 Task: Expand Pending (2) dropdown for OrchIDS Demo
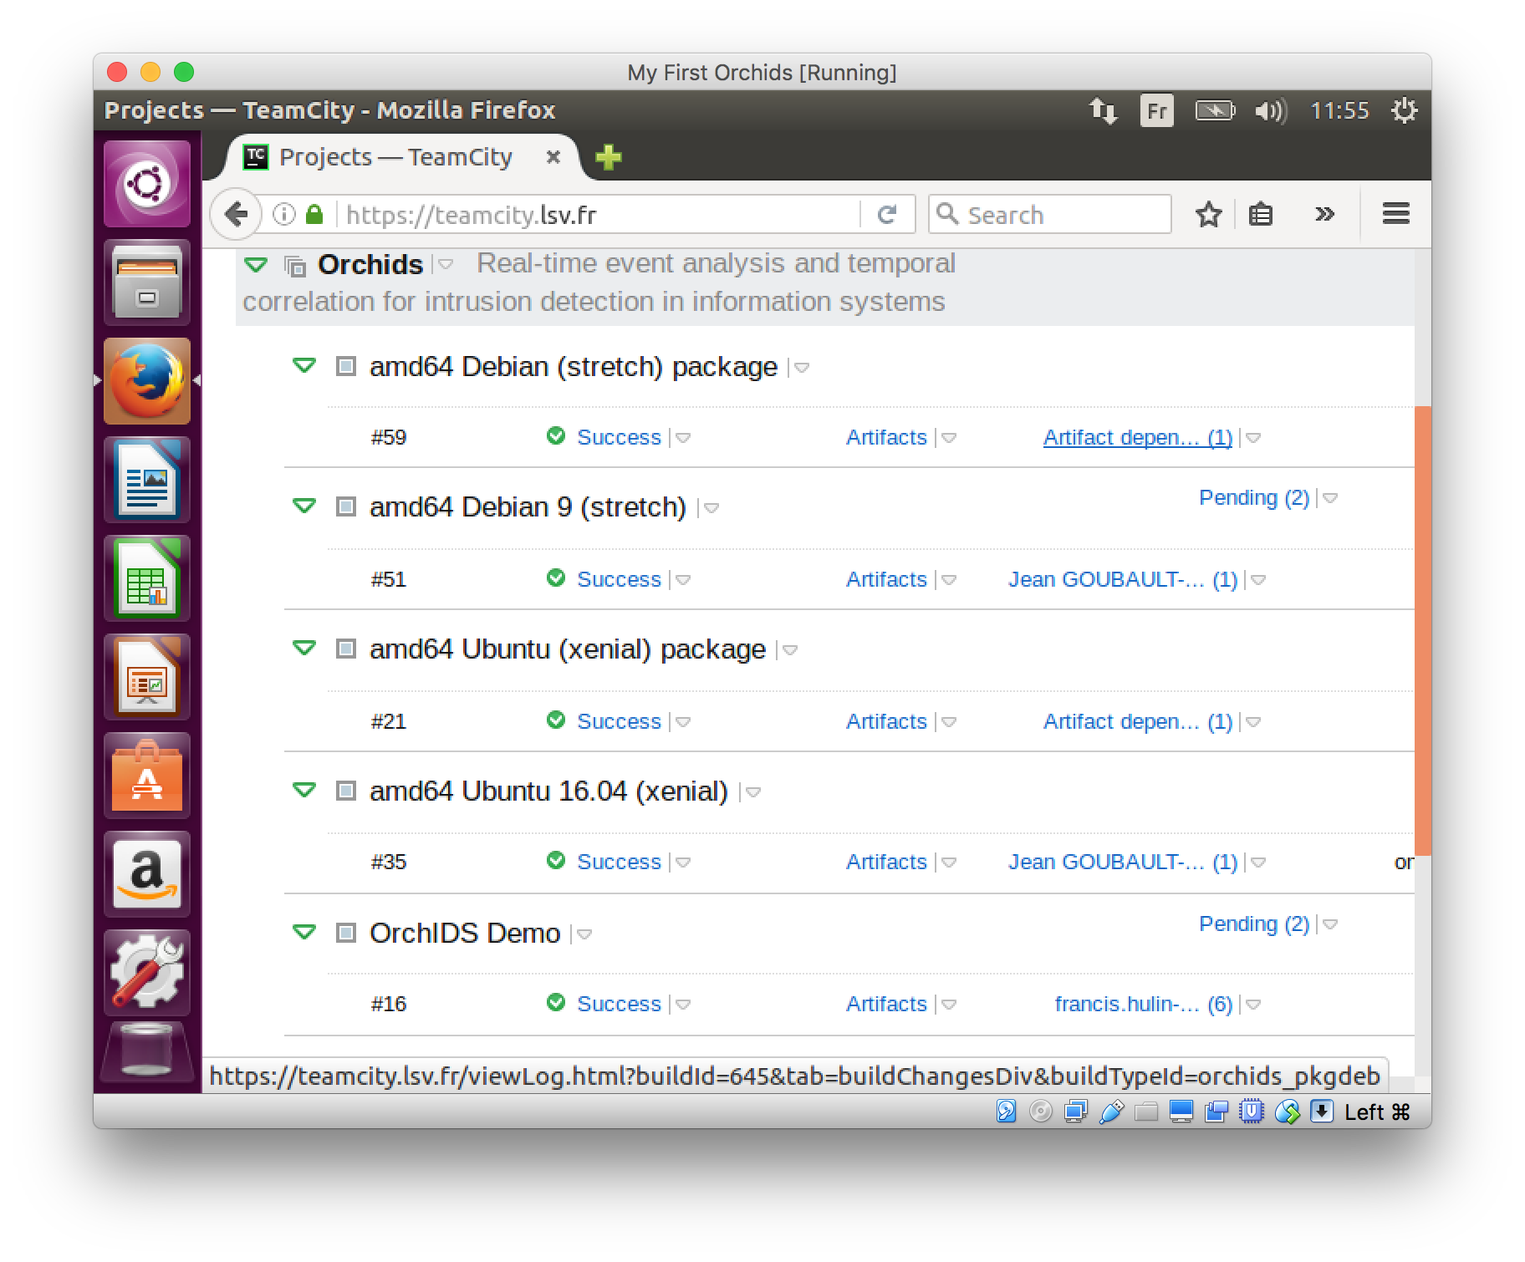(x=1330, y=924)
